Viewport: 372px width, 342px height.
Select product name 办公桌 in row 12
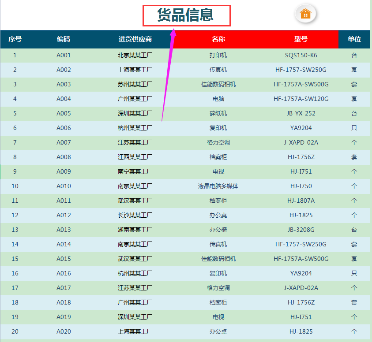[x=218, y=215]
